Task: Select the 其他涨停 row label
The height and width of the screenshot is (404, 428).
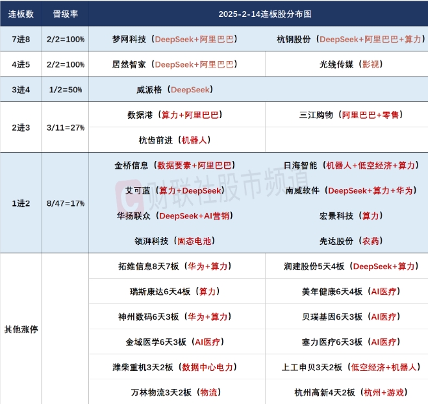Action: click(21, 329)
